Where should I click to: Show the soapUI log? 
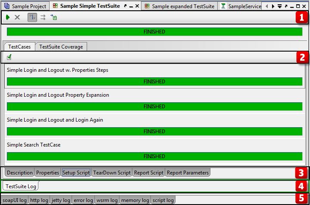point(14,200)
